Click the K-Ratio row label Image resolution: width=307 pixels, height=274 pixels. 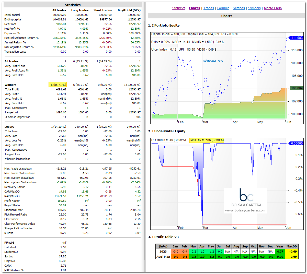tap(9, 233)
